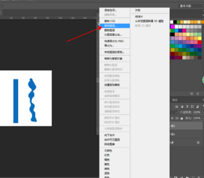204x178 pixels.
Task: Toggle the lock position icon
Action: coord(172,118)
